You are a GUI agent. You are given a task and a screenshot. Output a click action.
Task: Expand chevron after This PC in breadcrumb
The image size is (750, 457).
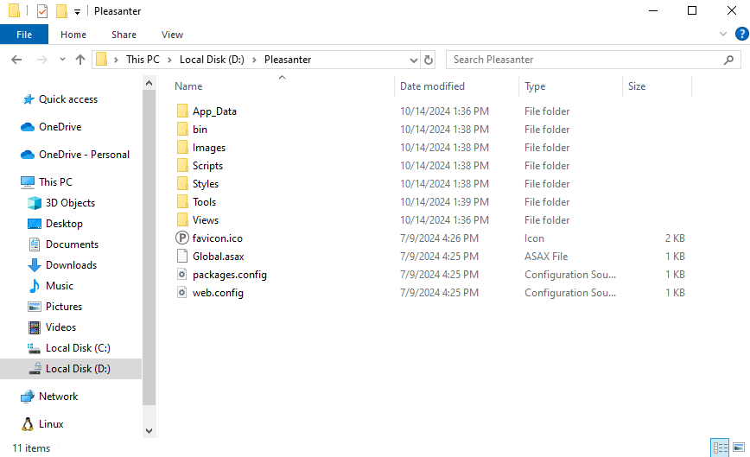click(169, 60)
